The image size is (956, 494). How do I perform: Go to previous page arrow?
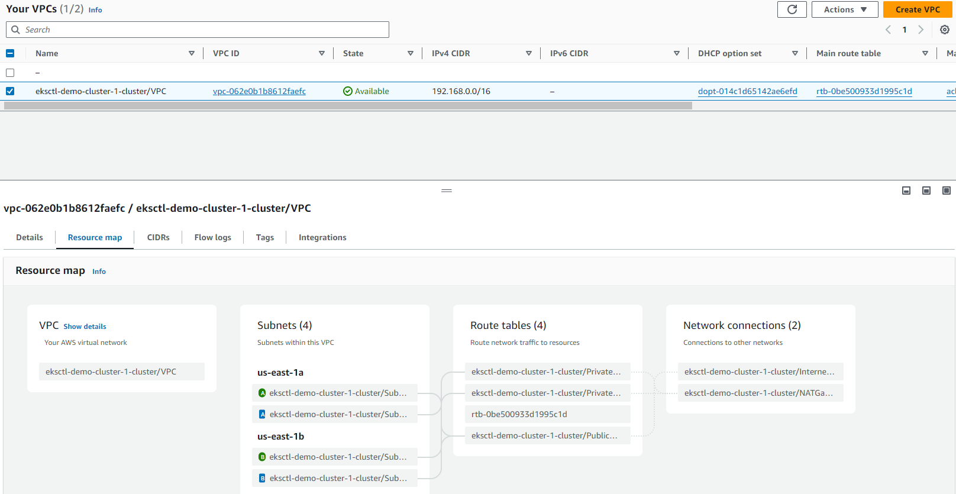888,30
